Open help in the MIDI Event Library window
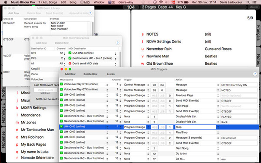Viewport: 261px width, 163px height. 90,13
